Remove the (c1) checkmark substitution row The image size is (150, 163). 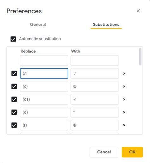[x=124, y=99]
